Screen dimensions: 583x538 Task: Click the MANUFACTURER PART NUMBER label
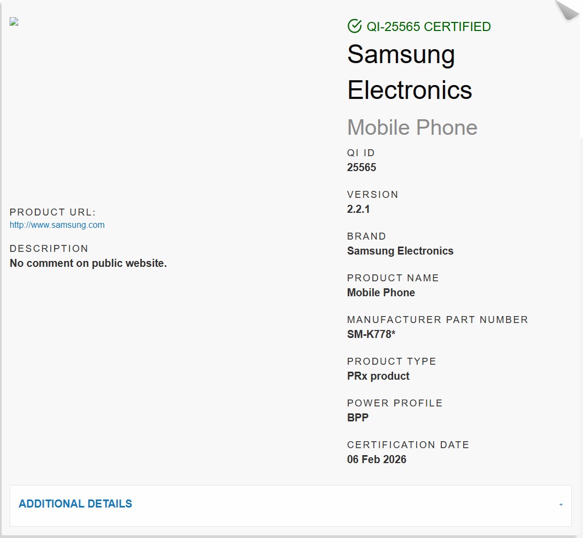pyautogui.click(x=438, y=320)
